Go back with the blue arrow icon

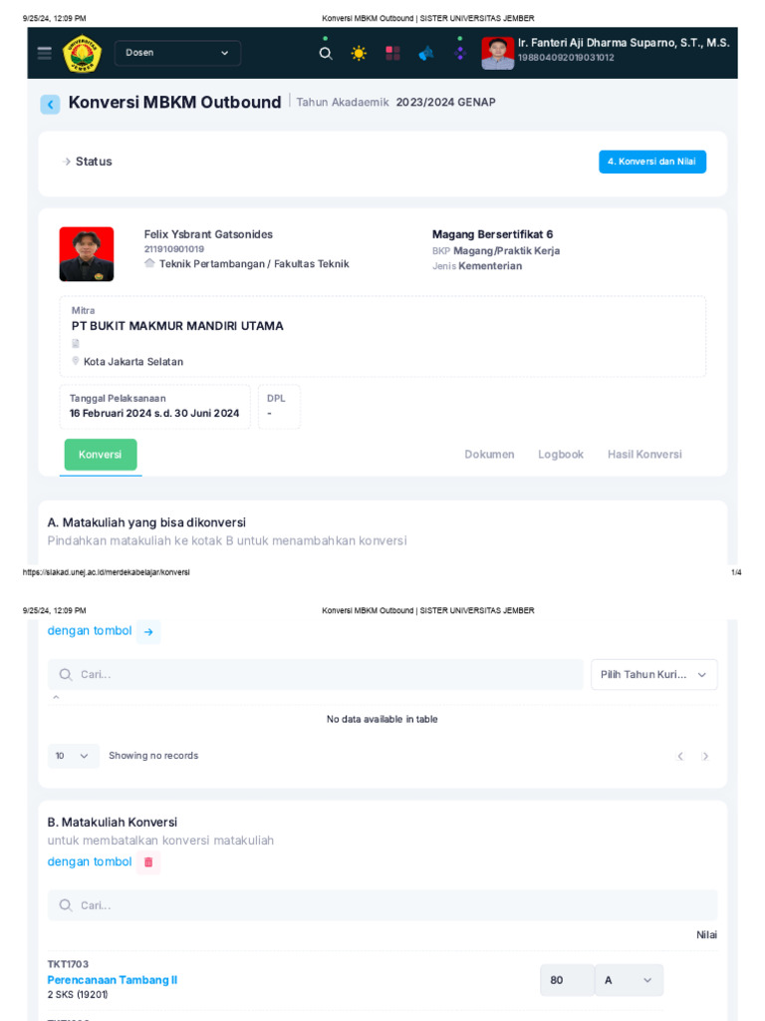tap(50, 104)
